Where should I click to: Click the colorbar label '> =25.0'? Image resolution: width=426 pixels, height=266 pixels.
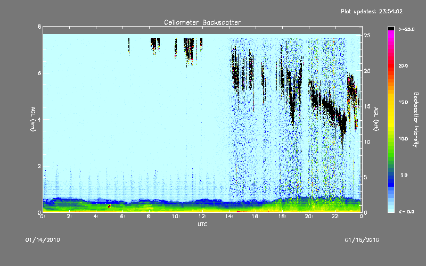[x=406, y=29]
